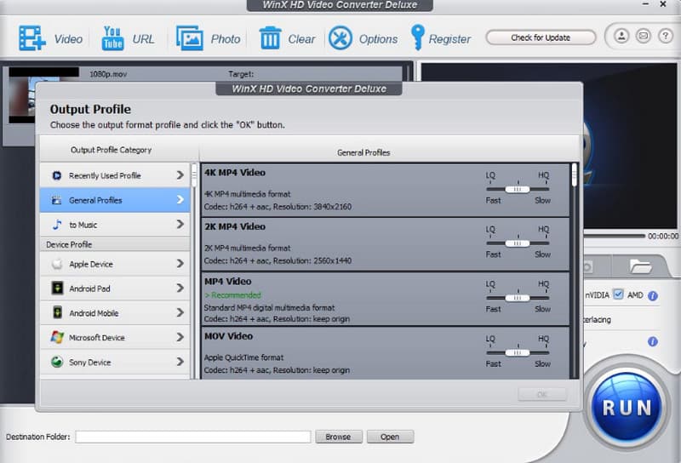Click the Apple Device logo icon
This screenshot has height=463, width=681.
[57, 264]
